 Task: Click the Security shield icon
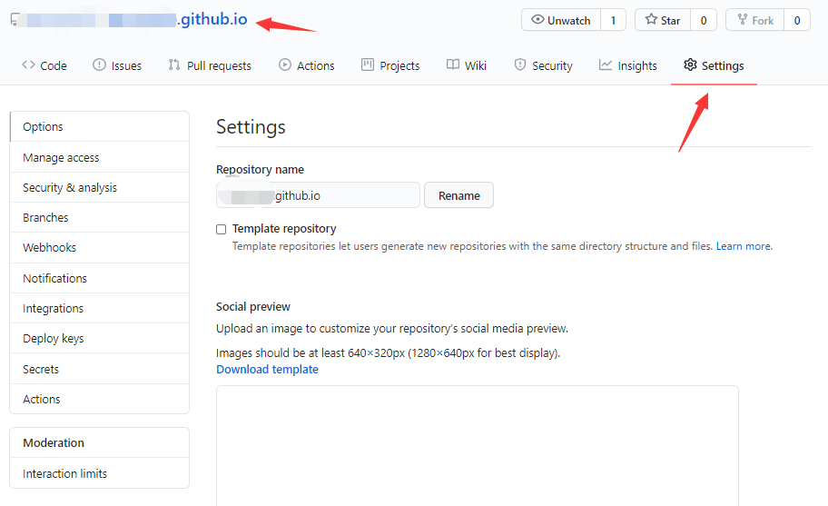tap(520, 65)
